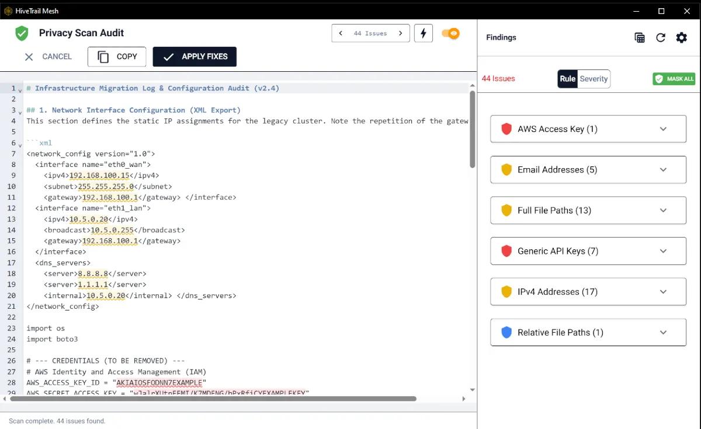The height and width of the screenshot is (429, 701).
Task: Click the 'import boto3' line
Action: click(52, 339)
